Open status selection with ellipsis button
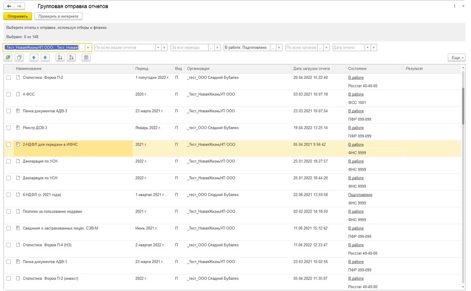Screen dimensions: 471x291 click(x=273, y=47)
